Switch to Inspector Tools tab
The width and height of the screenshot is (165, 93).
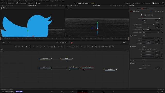pyautogui.click(x=142, y=9)
